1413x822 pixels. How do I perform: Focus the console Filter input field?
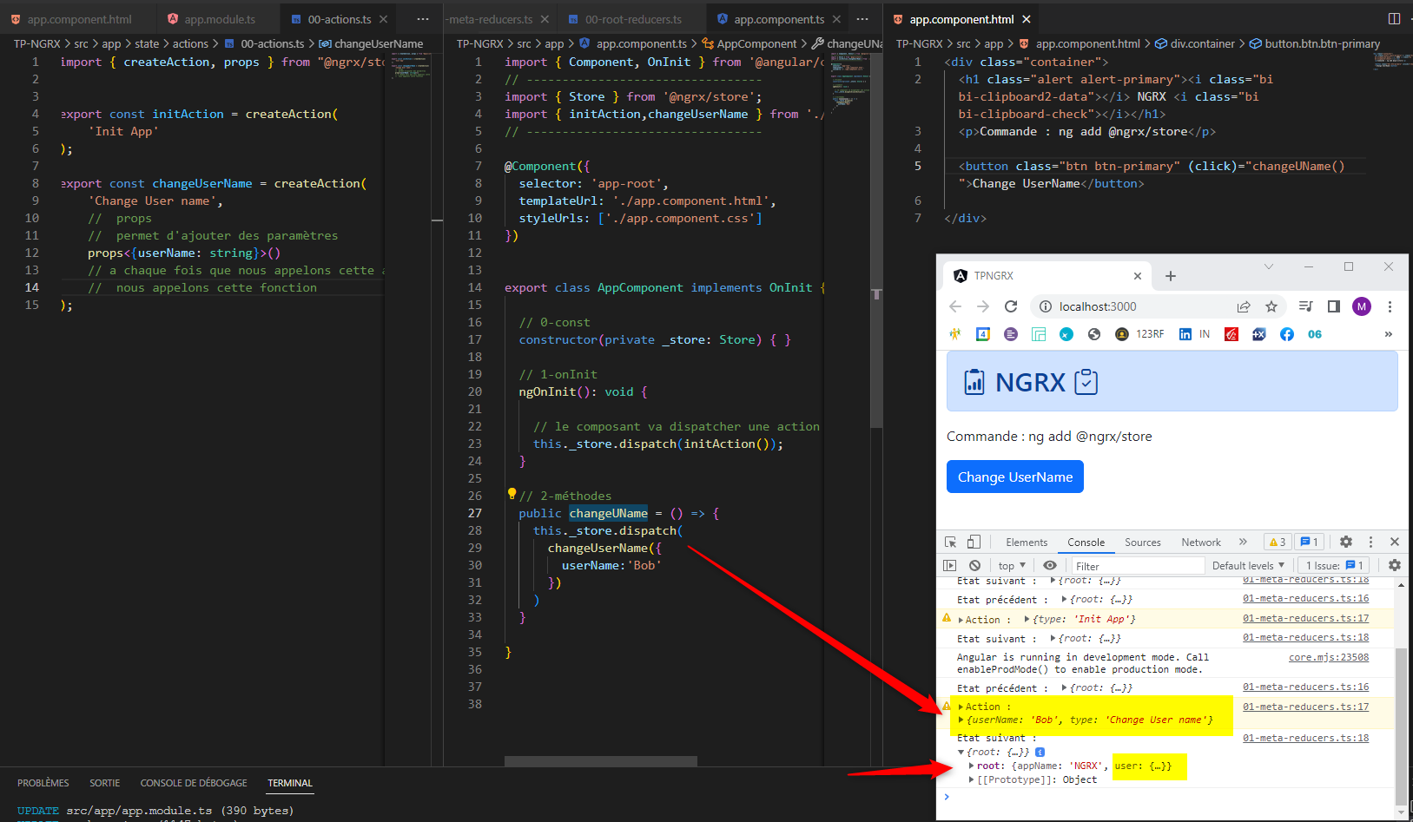click(x=1138, y=566)
